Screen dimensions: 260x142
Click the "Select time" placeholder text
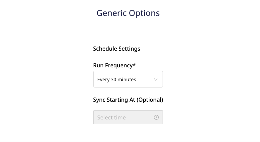point(111,117)
